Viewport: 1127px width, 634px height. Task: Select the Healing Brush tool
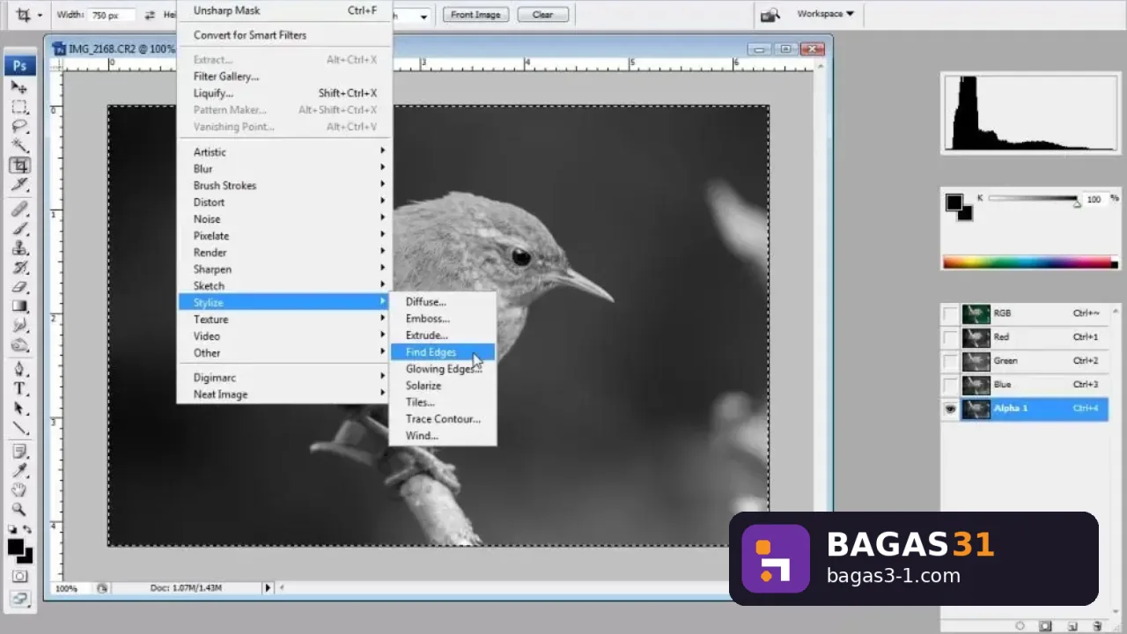click(19, 209)
